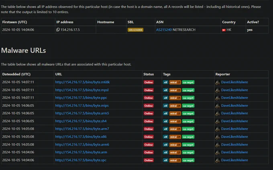The image size is (273, 170).
Task: Click the elf tag in byte.ppc row
Action: [165, 98]
